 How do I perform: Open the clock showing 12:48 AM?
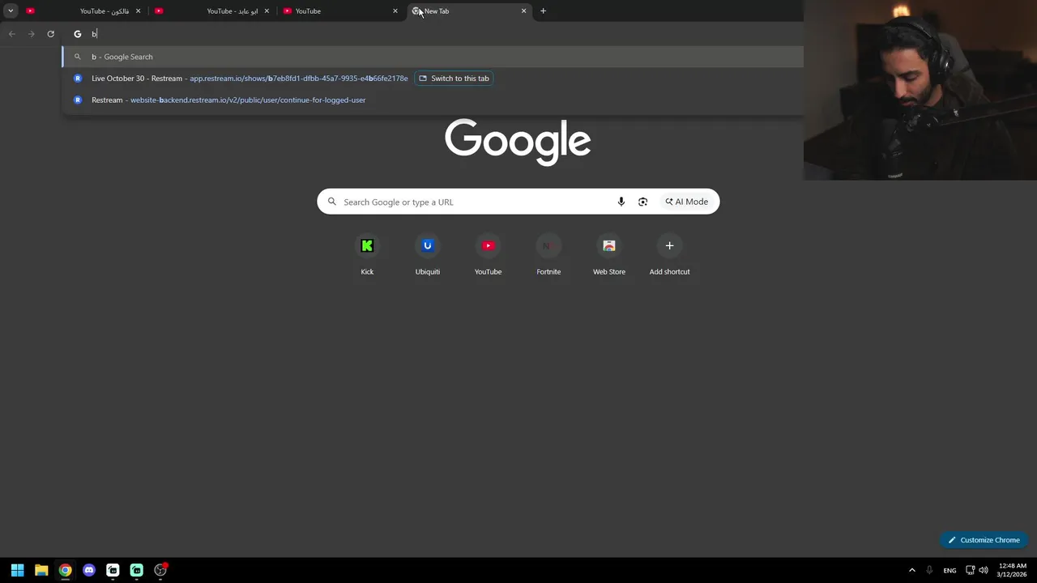[x=1013, y=570]
